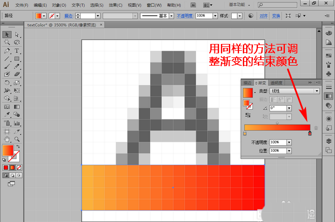Image resolution: width=335 pixels, height=222 pixels.
Task: Select the Lasso tool
Action: pos(17,42)
